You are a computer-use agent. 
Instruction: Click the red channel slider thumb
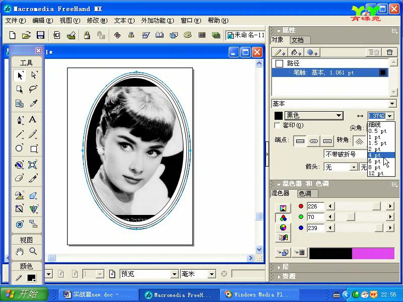376,206
